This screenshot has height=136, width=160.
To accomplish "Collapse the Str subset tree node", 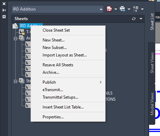I will (x=15, y=81).
